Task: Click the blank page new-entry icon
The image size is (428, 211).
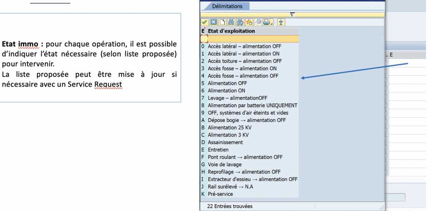Action: click(x=222, y=22)
